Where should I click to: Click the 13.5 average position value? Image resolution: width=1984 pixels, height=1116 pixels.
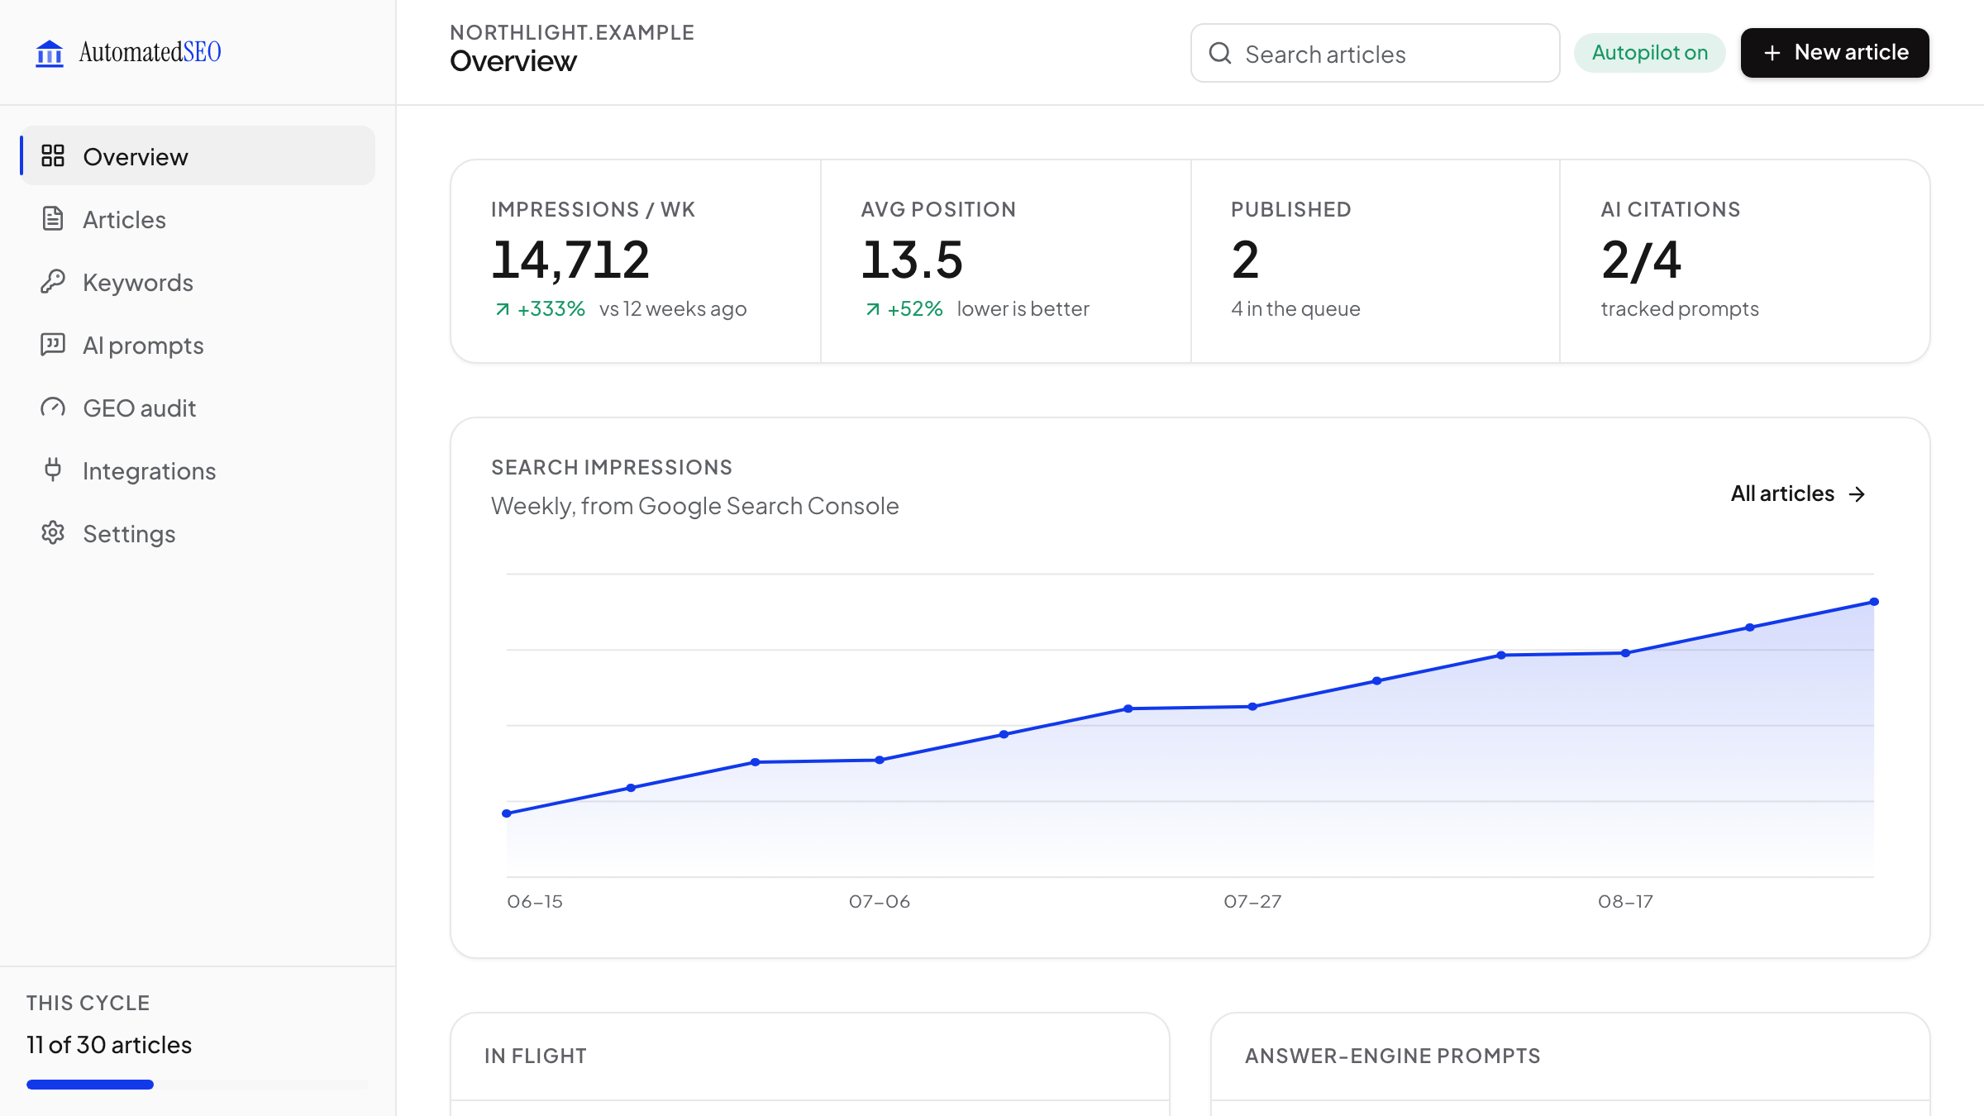tap(912, 260)
